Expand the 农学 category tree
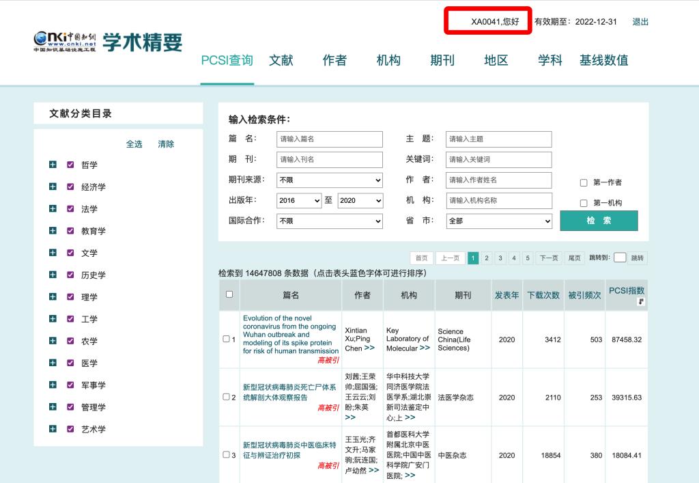The image size is (699, 483). point(53,341)
